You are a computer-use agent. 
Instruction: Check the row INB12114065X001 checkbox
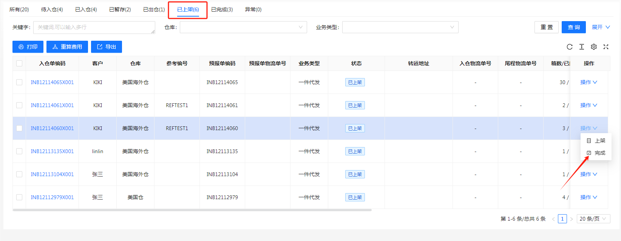[19, 82]
